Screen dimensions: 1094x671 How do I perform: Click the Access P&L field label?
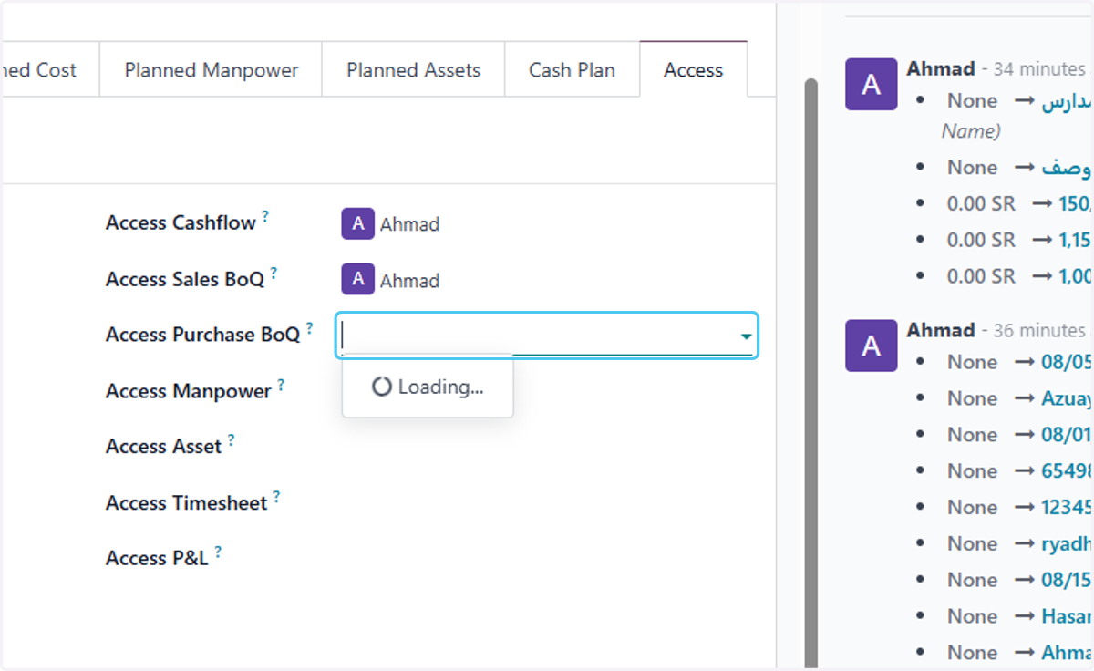(x=157, y=559)
